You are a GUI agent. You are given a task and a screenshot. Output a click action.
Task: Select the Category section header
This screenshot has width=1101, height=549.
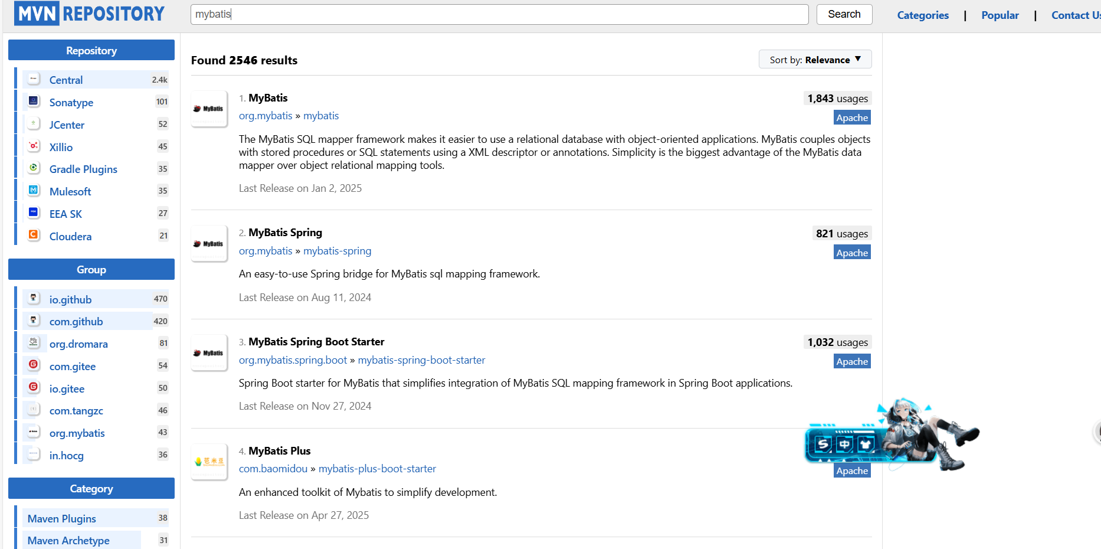91,488
